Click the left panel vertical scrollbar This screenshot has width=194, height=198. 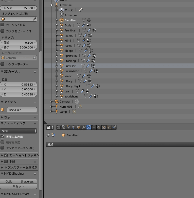[41, 121]
